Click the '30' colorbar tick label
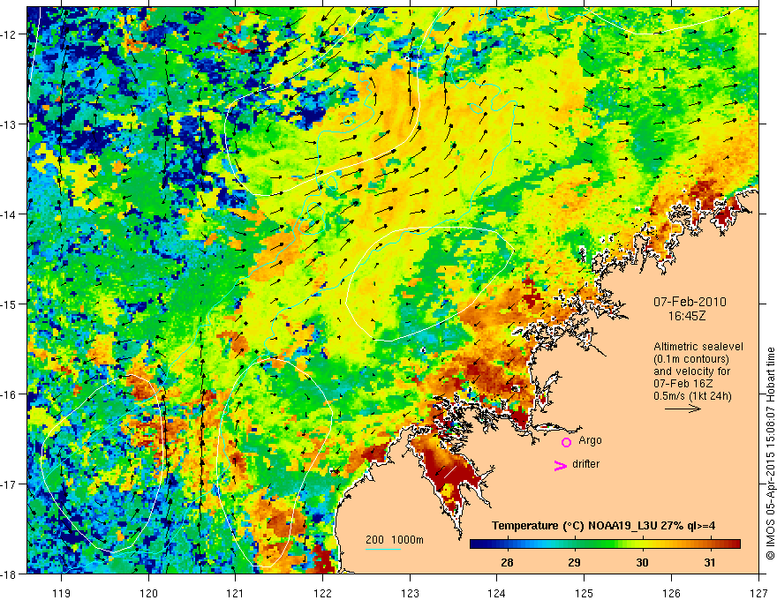Image resolution: width=777 pixels, height=600 pixels. tap(642, 562)
